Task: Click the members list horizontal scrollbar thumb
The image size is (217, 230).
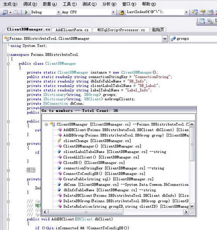Action: pyautogui.click(x=86, y=212)
